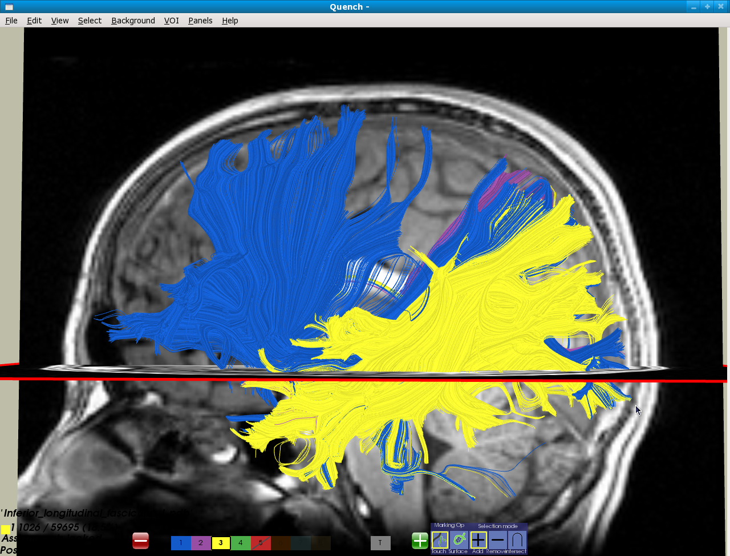This screenshot has width=730, height=556.
Task: Open the File menu
Action: [11, 21]
